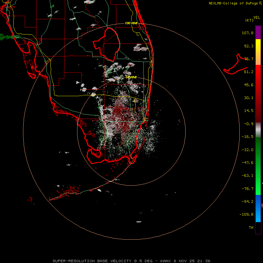This screenshot has height=263, width=263.
Task: Select the -63.1 legend value
Action: click(x=248, y=176)
